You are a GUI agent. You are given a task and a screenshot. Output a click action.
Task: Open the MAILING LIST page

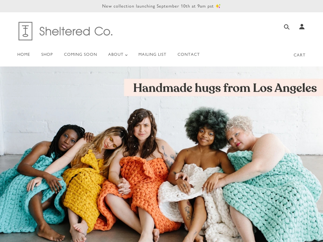click(152, 54)
